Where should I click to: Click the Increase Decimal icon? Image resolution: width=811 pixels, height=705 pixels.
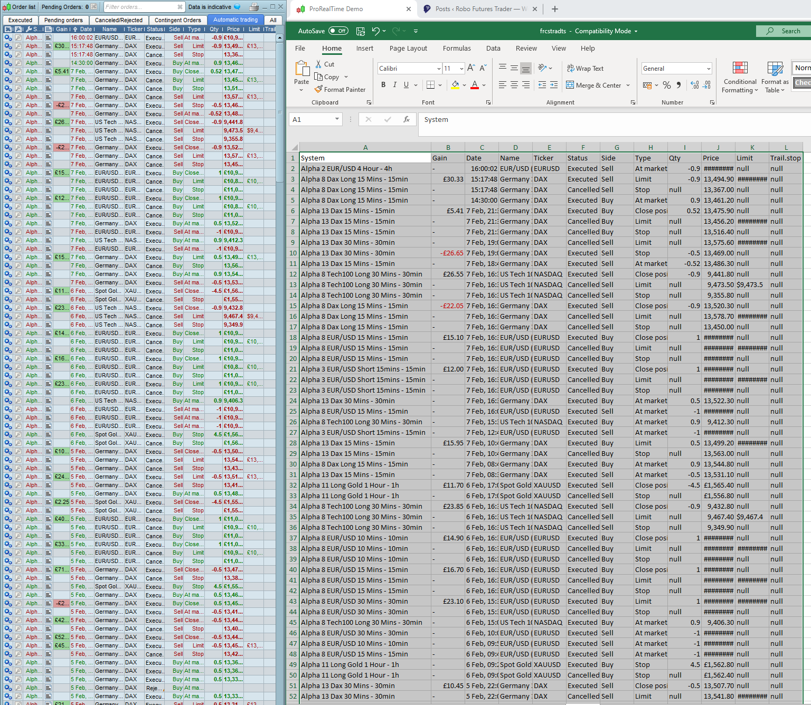(694, 85)
